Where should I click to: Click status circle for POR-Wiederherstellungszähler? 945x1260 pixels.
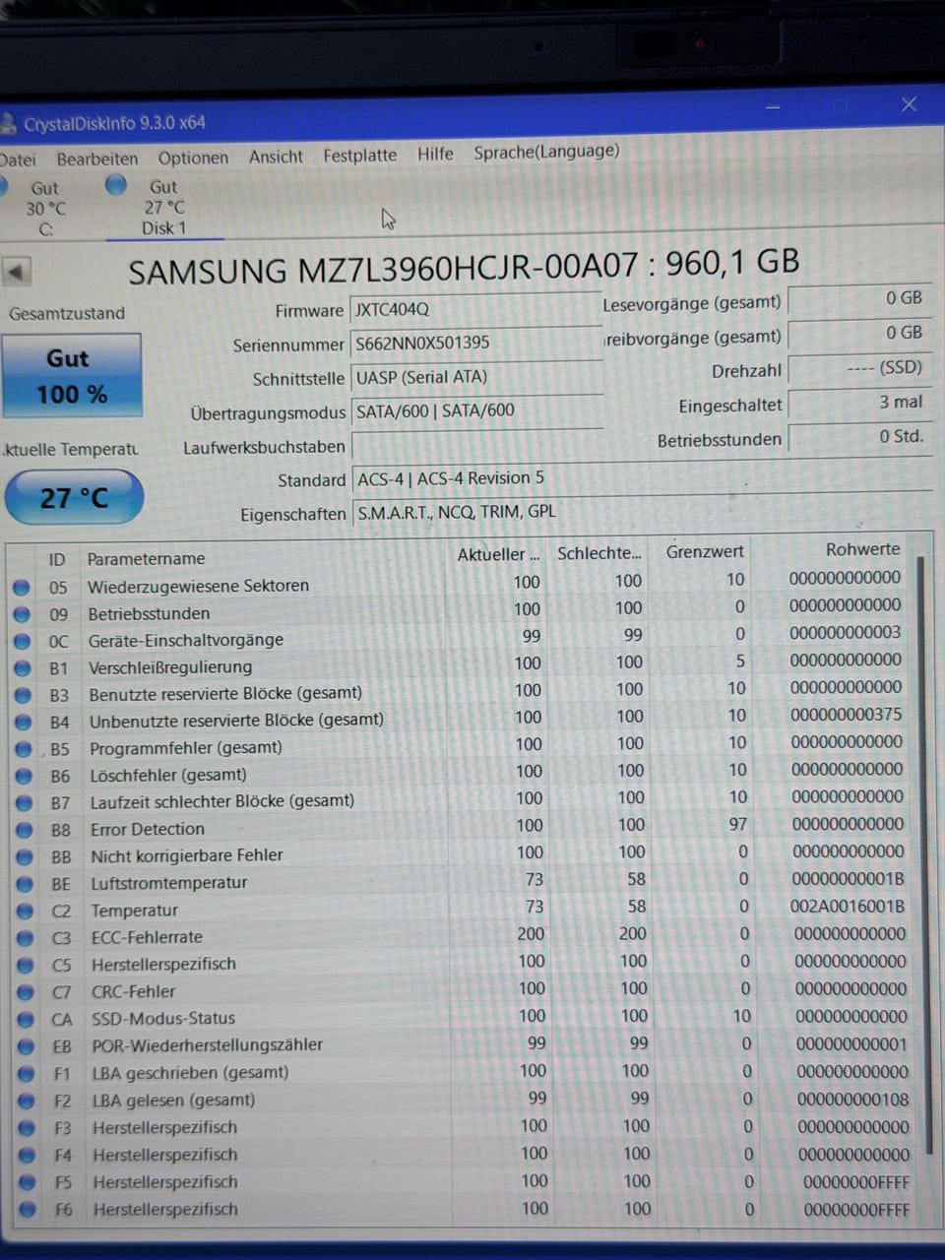[x=27, y=1046]
